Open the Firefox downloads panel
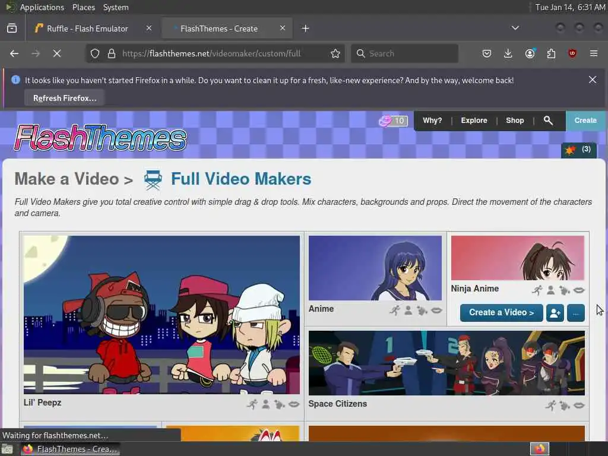 (508, 53)
